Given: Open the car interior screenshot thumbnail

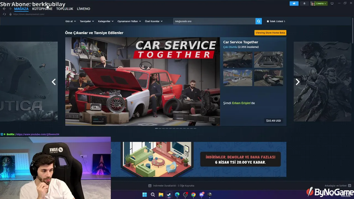Looking at the screenshot, I should point(238,60).
